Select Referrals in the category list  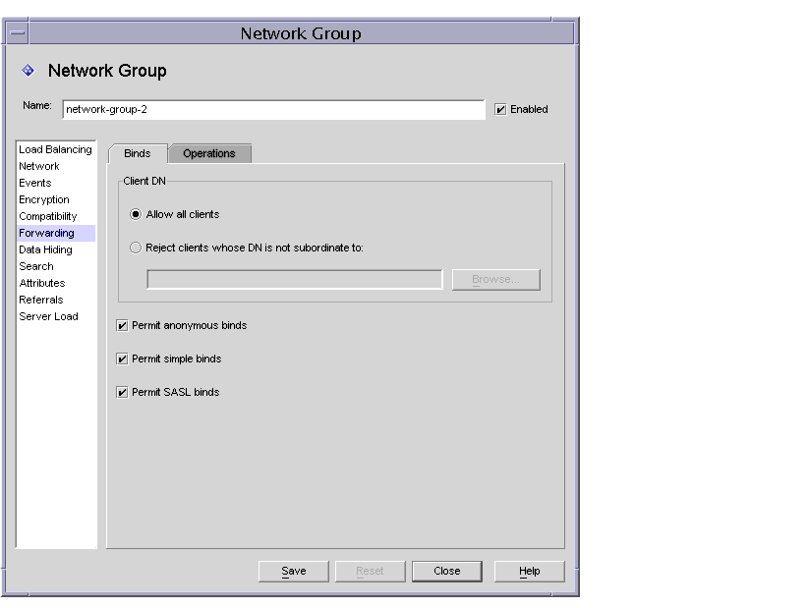point(41,300)
